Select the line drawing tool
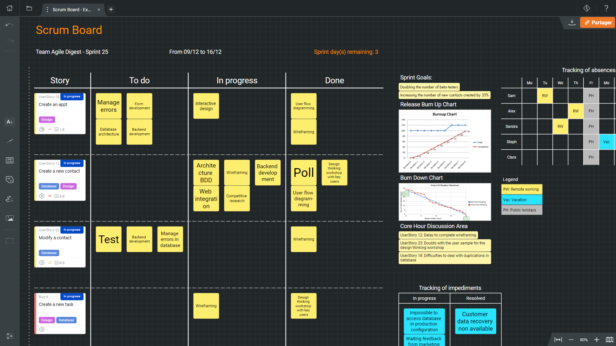The width and height of the screenshot is (616, 346). 10,141
